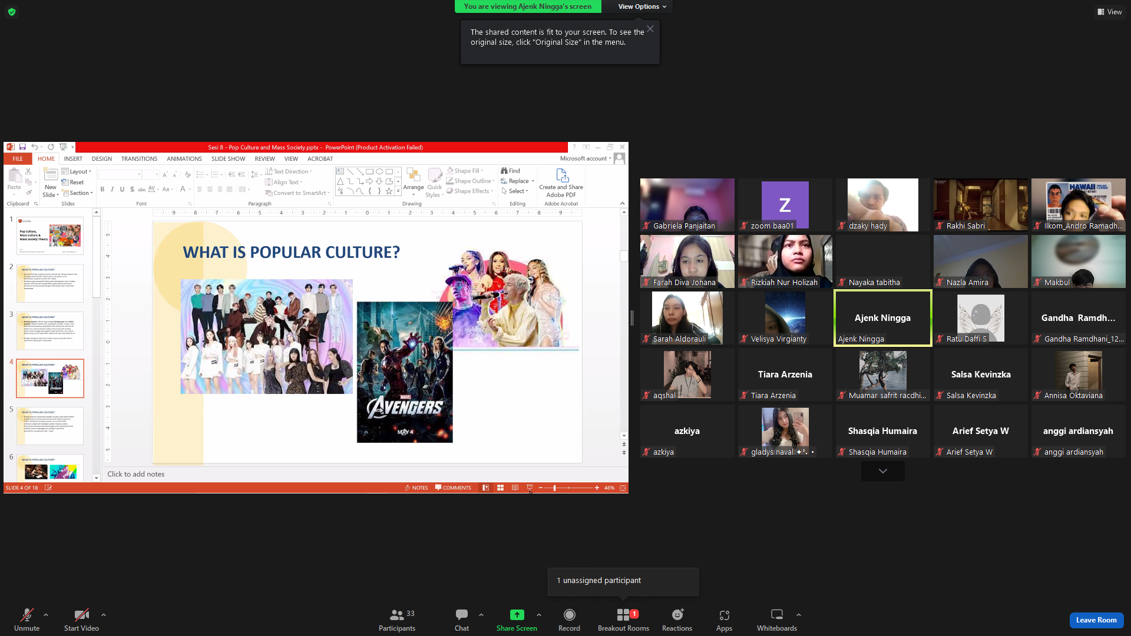Expand video options arrow beside Start Video

tap(104, 615)
